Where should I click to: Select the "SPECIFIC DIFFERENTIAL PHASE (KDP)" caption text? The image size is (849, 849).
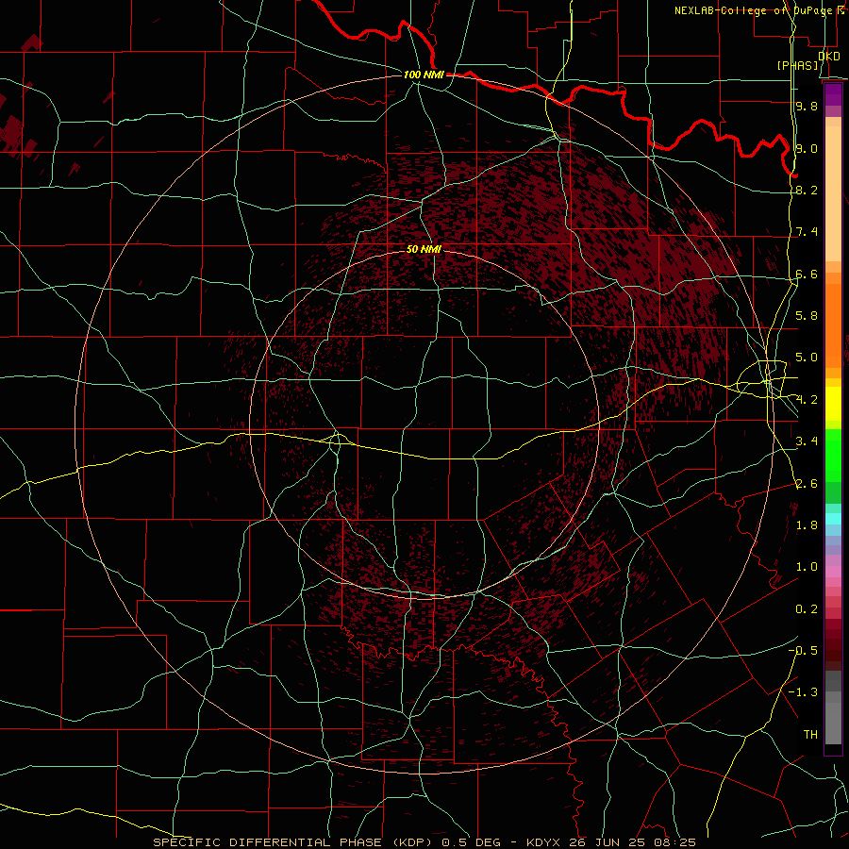(x=294, y=842)
